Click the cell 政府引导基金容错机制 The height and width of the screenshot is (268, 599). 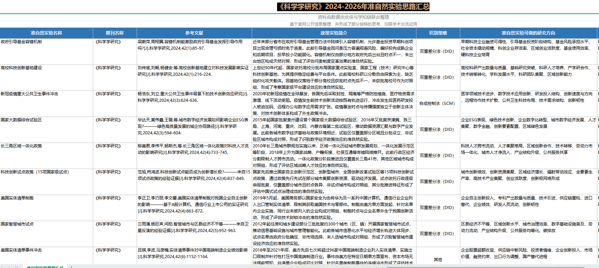46,51
